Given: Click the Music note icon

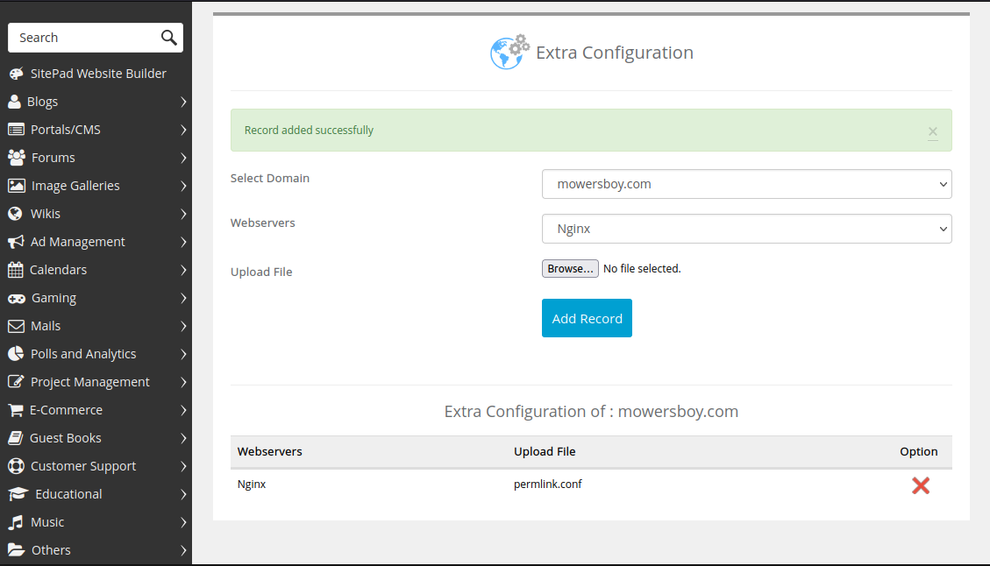Looking at the screenshot, I should pyautogui.click(x=16, y=522).
